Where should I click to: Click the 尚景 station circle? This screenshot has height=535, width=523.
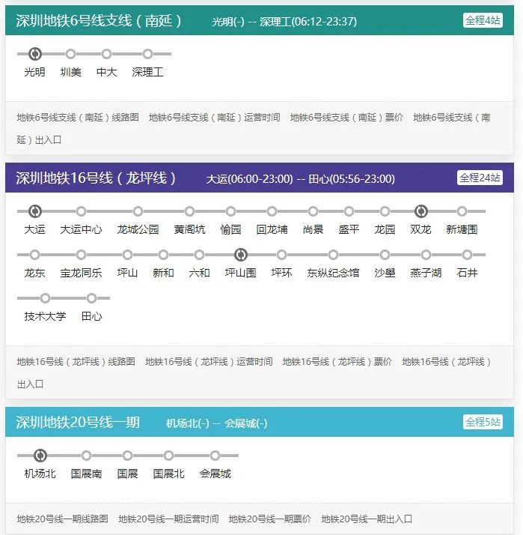click(313, 211)
